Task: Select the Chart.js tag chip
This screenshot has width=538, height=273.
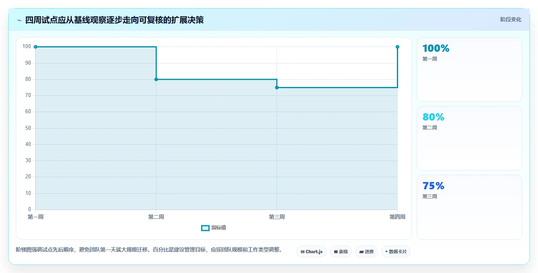Action: click(311, 252)
